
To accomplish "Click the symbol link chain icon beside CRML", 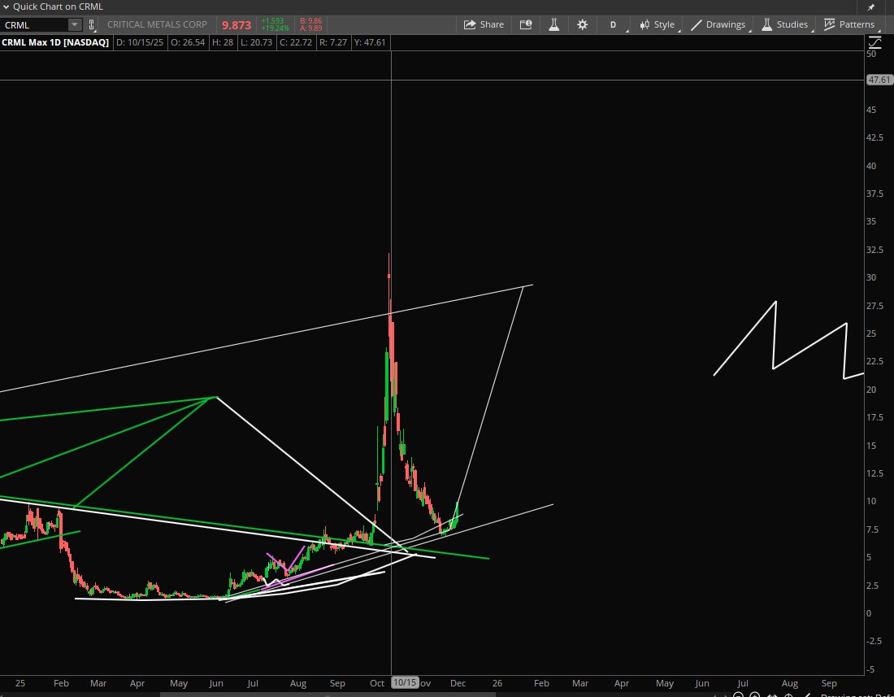I will pyautogui.click(x=92, y=25).
